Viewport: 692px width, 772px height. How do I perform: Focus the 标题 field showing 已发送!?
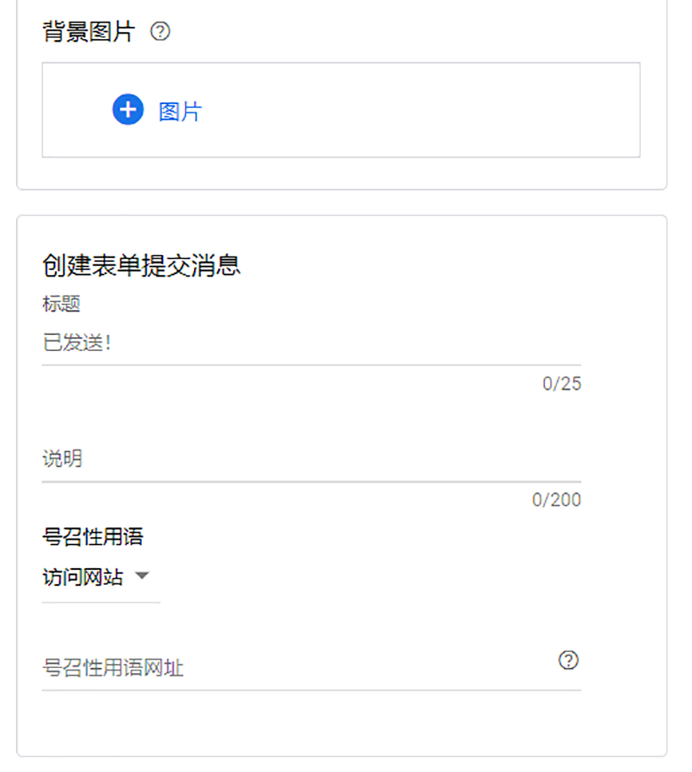(x=311, y=345)
